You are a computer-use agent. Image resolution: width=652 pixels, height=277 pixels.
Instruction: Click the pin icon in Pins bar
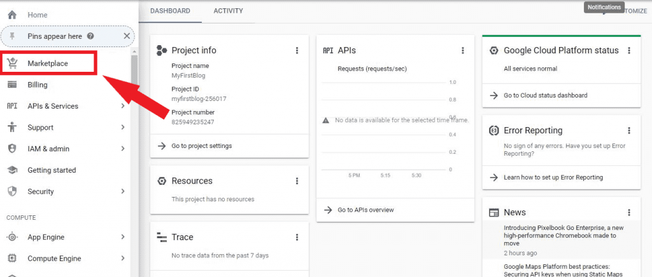[12, 36]
